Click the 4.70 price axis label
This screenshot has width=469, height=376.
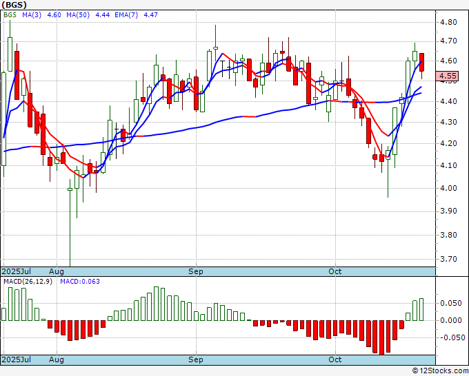click(x=448, y=41)
